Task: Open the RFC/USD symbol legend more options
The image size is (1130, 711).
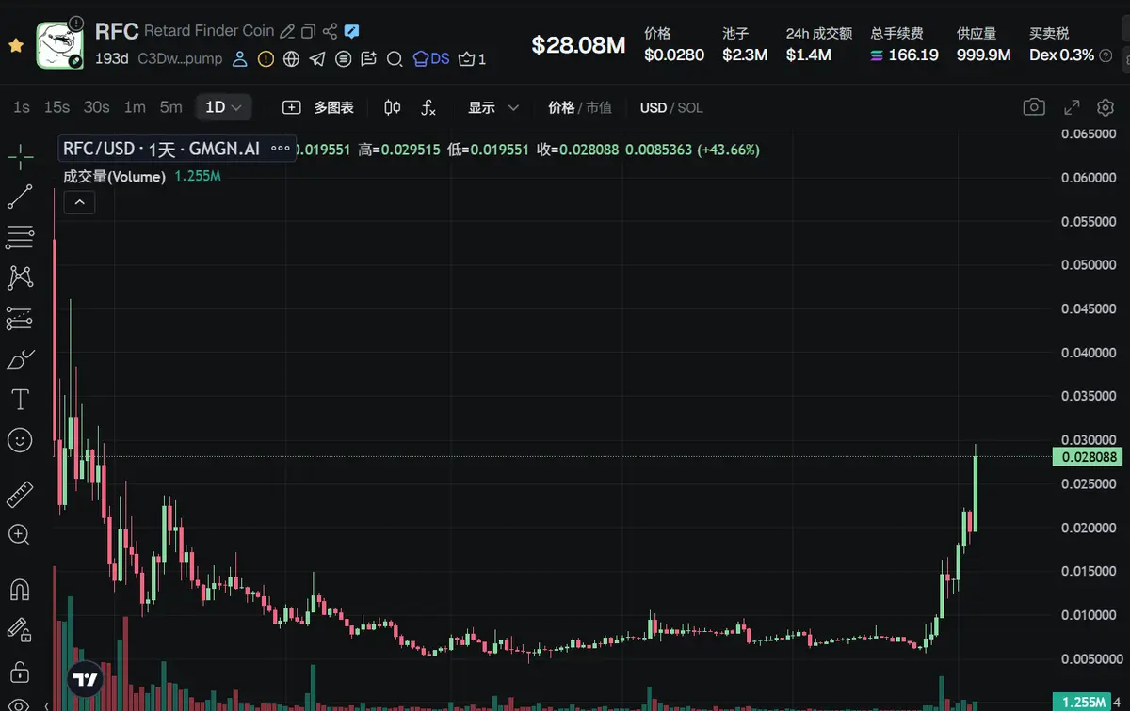Action: coord(280,149)
